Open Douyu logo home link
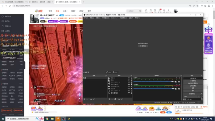Screen dimensions: 215x121 pyautogui.click(x=39, y=11)
